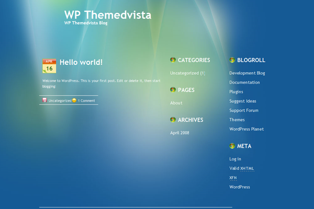Open the About page link

pos(176,103)
